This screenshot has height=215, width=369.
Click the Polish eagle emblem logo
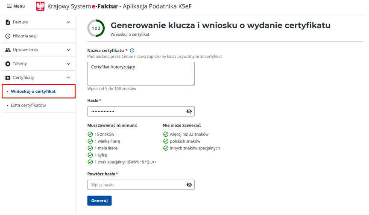click(x=40, y=6)
